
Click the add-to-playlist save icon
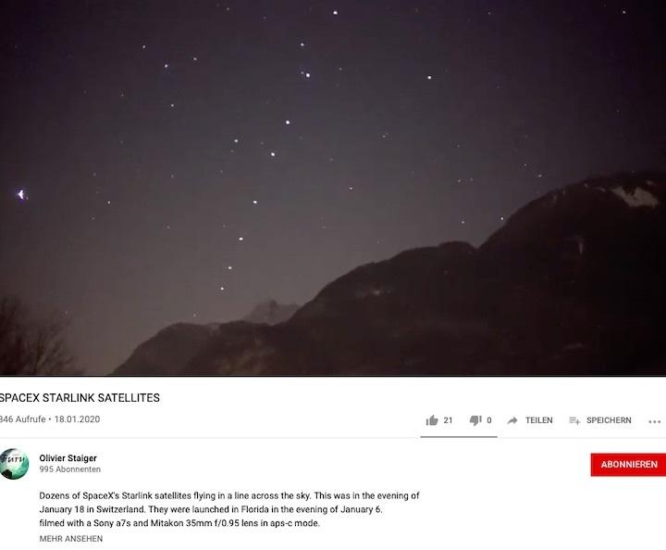574,420
